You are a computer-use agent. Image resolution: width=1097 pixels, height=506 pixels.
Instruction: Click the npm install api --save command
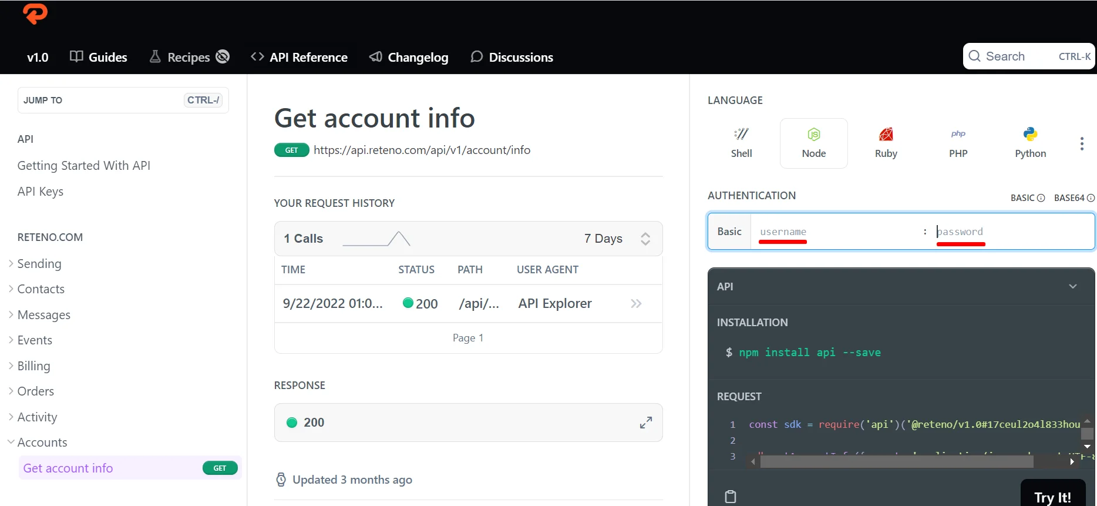point(810,353)
